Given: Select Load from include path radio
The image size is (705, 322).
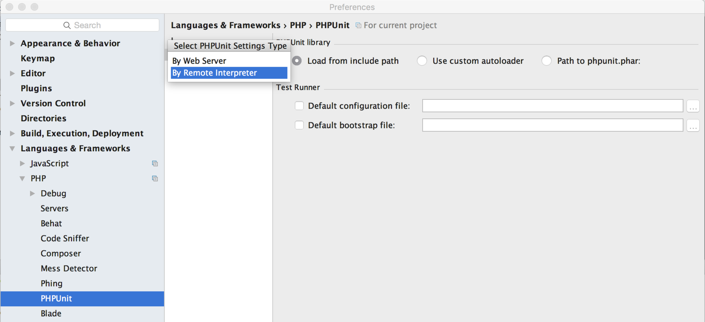Looking at the screenshot, I should click(x=297, y=61).
